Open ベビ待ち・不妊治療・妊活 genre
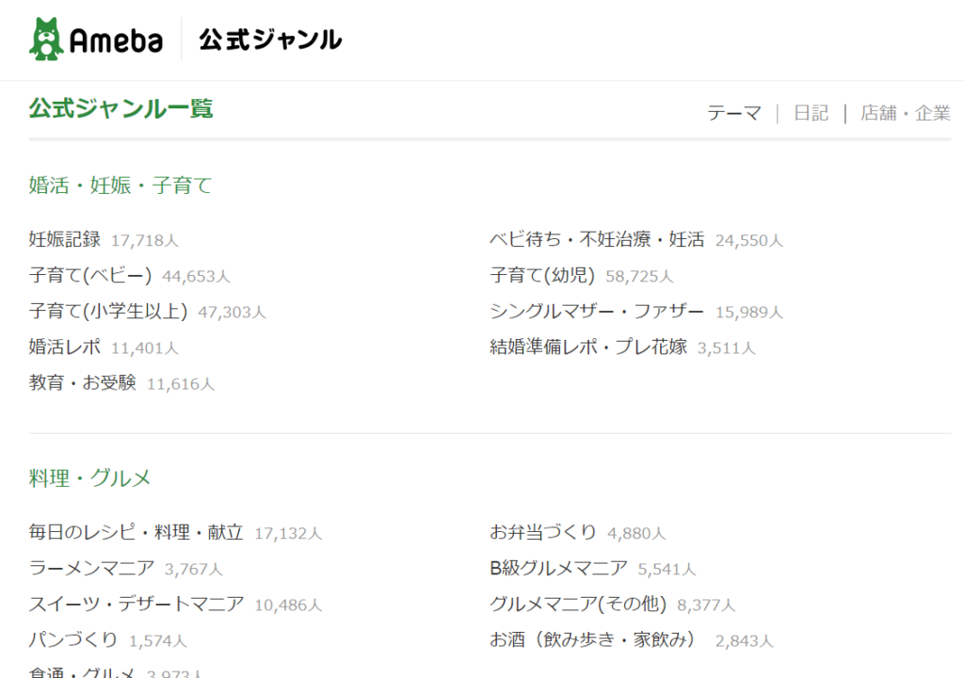This screenshot has height=678, width=964. coord(597,239)
